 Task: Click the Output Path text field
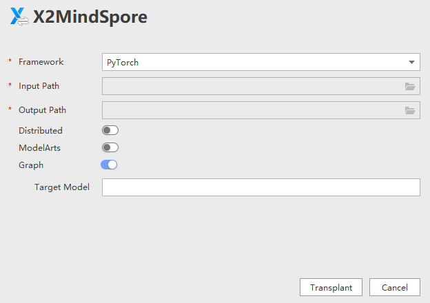[260, 110]
